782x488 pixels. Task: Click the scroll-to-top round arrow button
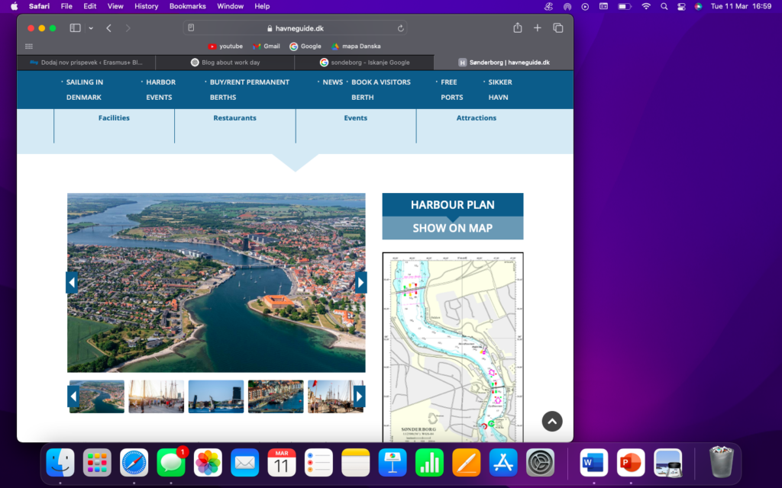click(552, 421)
